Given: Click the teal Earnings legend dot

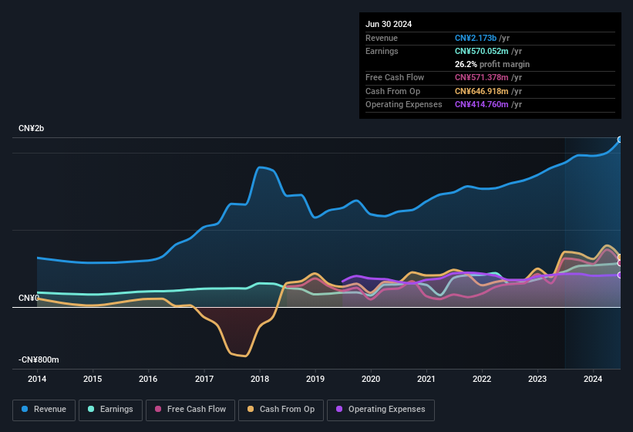Looking at the screenshot, I should pyautogui.click(x=91, y=409).
